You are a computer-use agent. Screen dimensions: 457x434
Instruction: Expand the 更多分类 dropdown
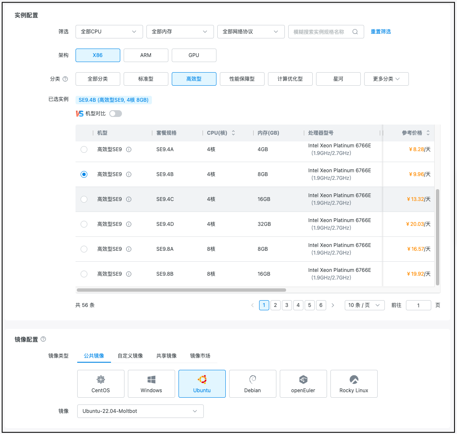386,79
